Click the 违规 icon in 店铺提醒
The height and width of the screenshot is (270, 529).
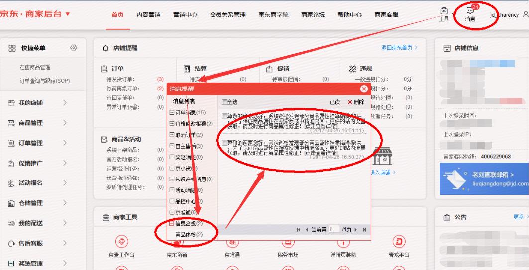352,69
